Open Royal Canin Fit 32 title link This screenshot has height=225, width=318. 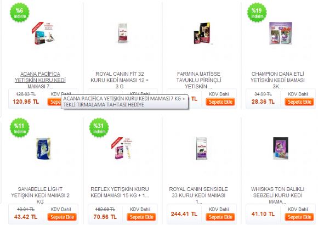120,80
